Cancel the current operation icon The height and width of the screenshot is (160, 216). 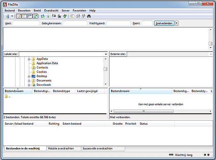pyautogui.click(x=54, y=16)
